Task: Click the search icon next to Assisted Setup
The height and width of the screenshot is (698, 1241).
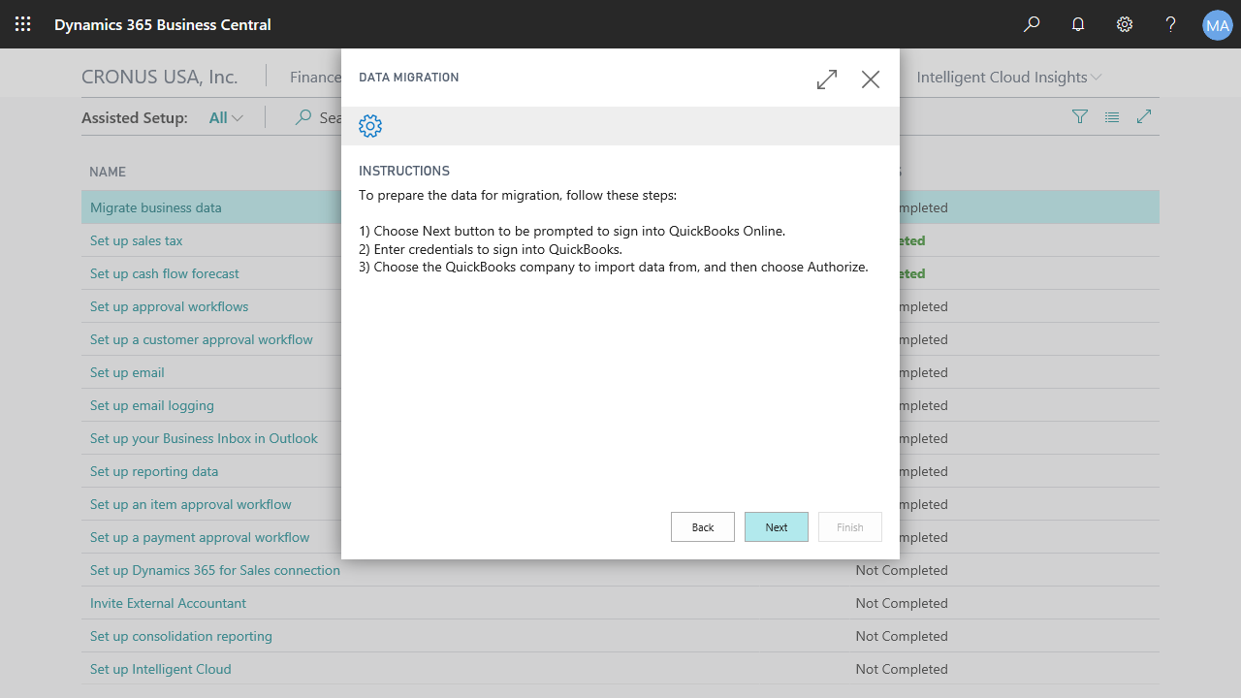Action: click(x=303, y=117)
